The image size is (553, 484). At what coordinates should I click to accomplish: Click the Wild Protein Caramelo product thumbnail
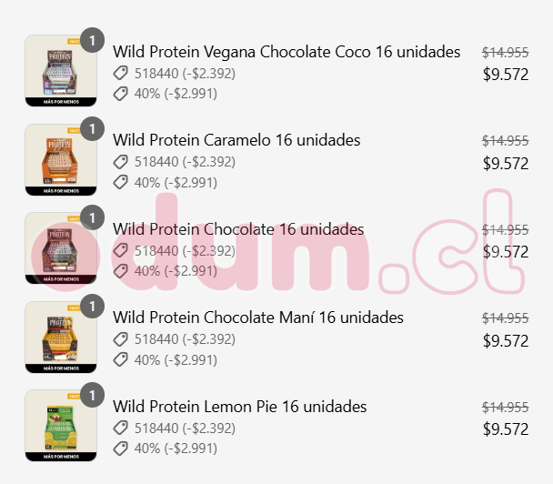point(60,159)
